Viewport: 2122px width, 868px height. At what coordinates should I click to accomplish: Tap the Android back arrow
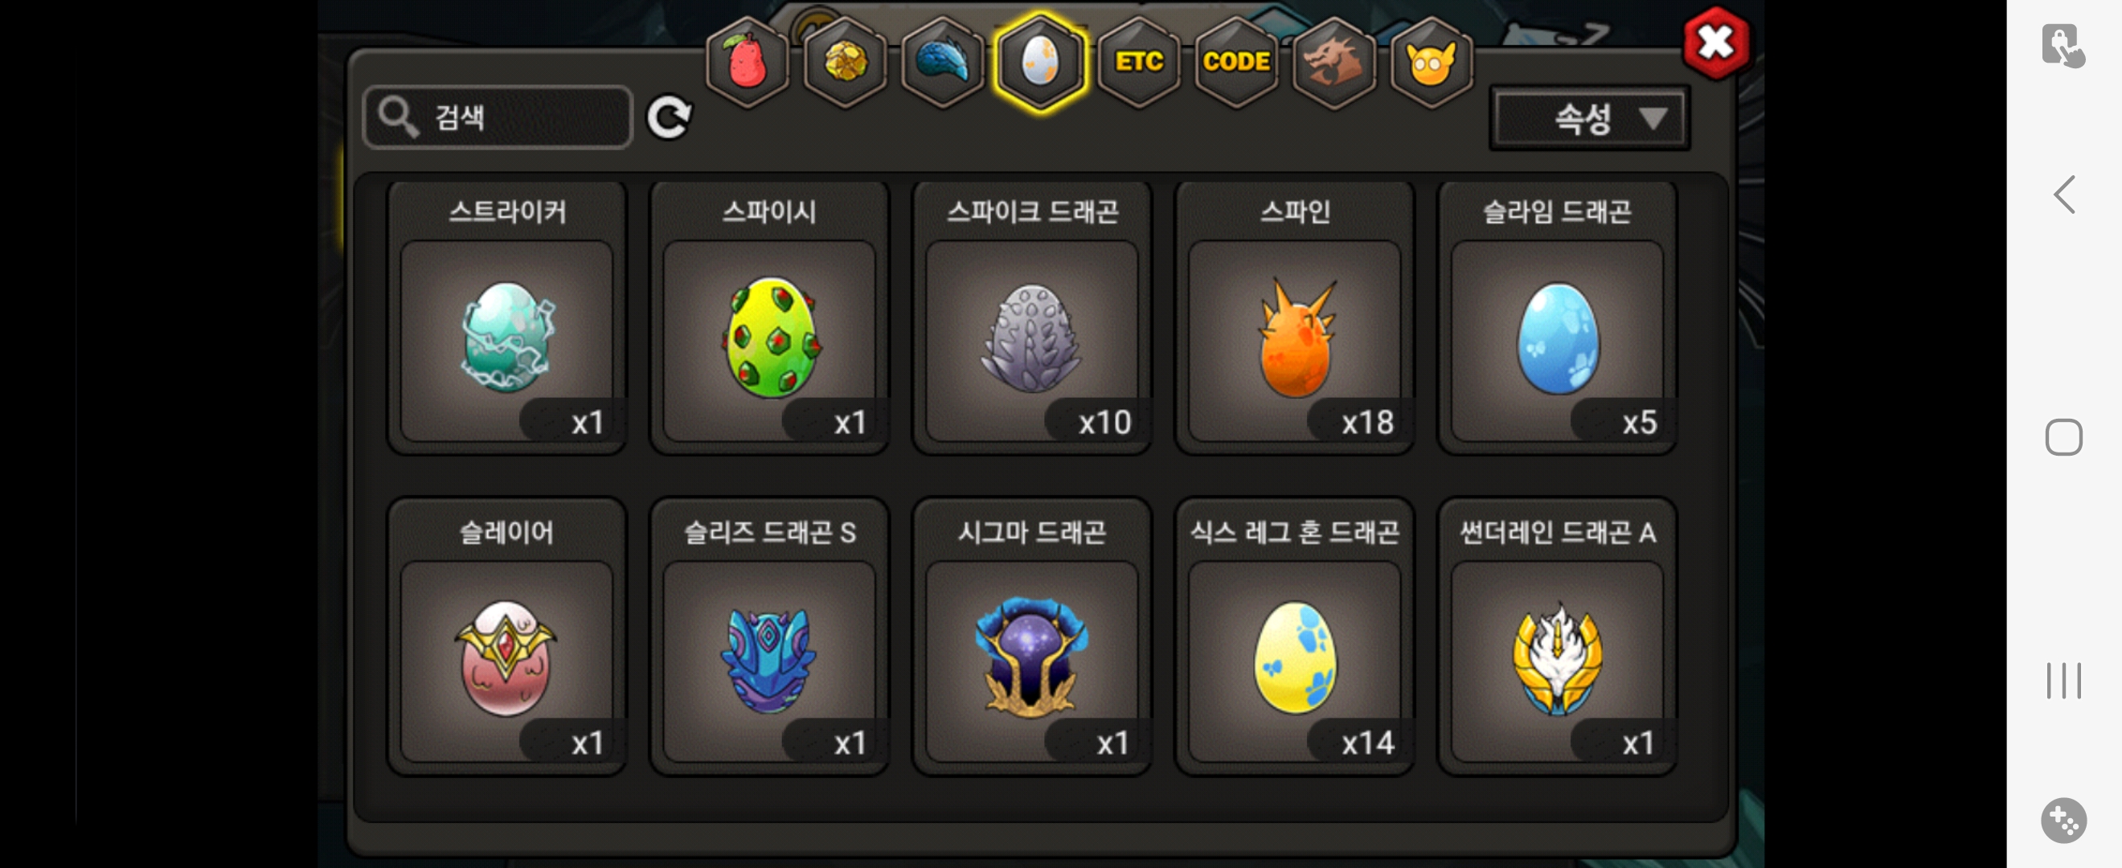(x=2063, y=195)
